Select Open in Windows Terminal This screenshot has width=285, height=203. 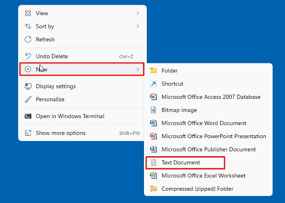pos(82,116)
